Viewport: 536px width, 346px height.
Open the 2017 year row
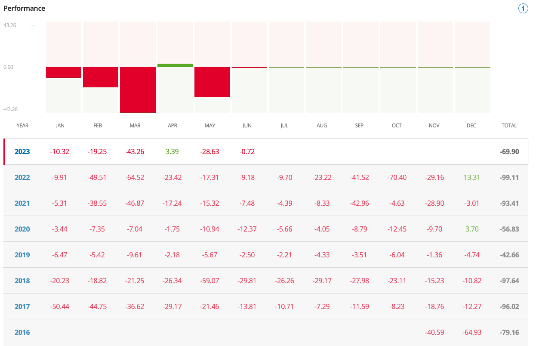point(22,306)
